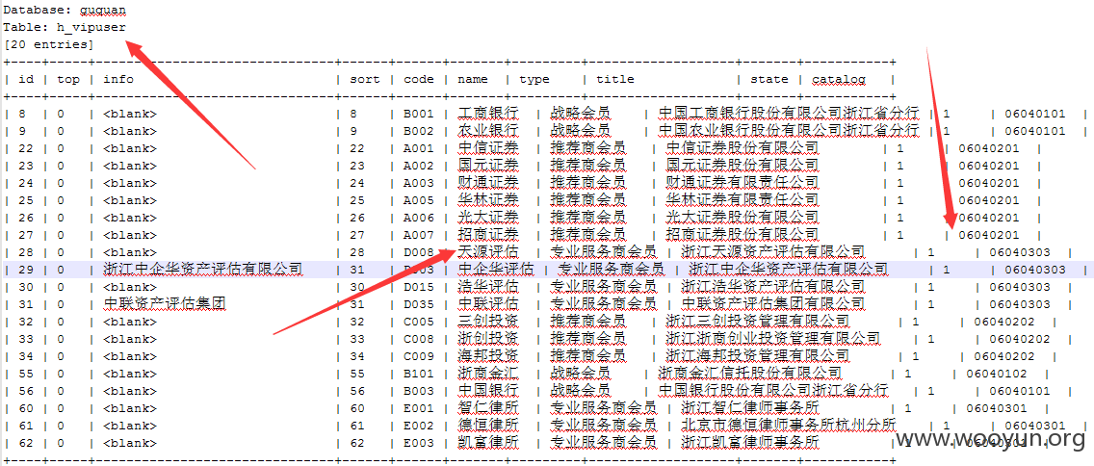Click the 'code' column header
The width and height of the screenshot is (1094, 466).
[x=419, y=80]
